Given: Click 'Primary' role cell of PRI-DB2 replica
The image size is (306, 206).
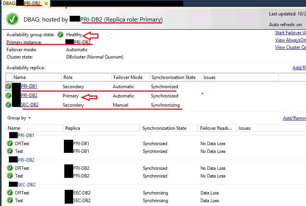Looking at the screenshot, I should (x=70, y=96).
